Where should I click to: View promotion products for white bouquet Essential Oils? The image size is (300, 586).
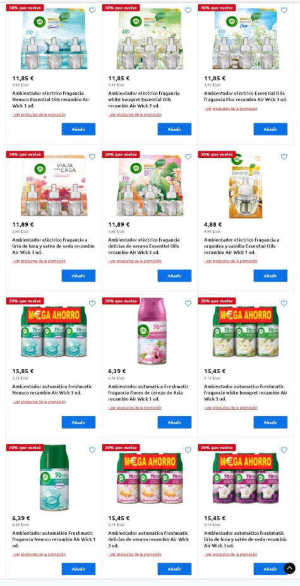point(135,115)
